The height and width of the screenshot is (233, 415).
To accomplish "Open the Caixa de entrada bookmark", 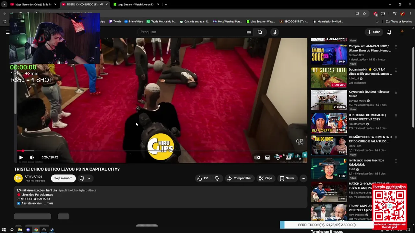I will pyautogui.click(x=195, y=22).
